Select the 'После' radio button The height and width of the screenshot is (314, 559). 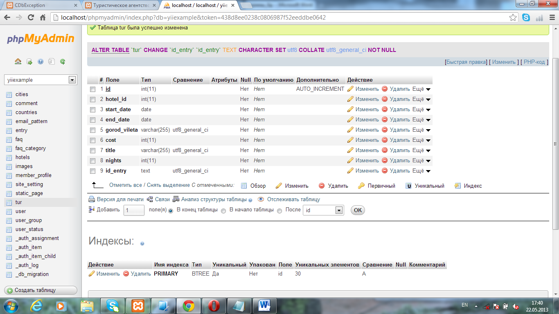coord(279,211)
